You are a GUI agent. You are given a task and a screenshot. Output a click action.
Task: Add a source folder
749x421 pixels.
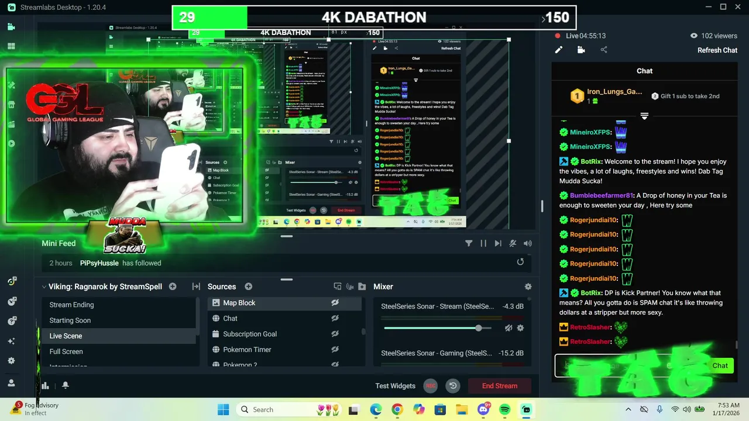click(362, 287)
